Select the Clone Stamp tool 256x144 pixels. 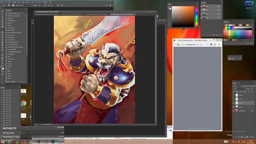pos(2,32)
